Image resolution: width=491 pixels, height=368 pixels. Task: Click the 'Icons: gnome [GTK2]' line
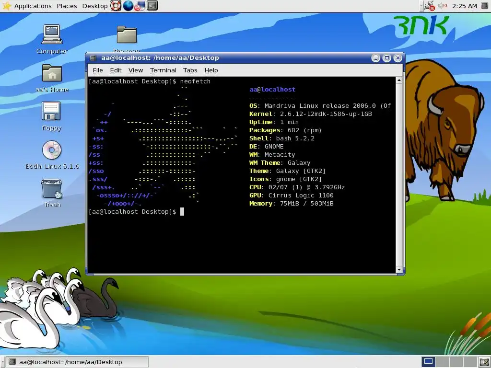point(285,179)
